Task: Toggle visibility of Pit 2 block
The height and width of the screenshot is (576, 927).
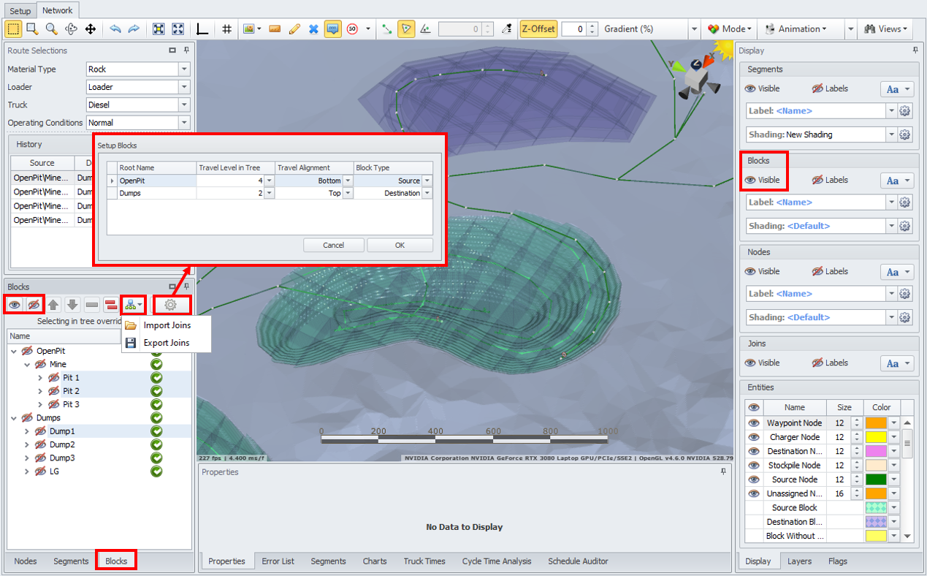Action: point(53,391)
